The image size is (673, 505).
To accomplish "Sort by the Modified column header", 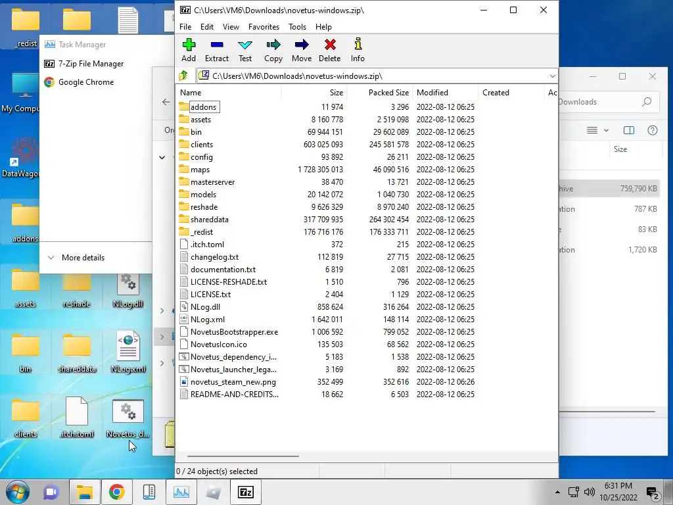I will coord(446,92).
